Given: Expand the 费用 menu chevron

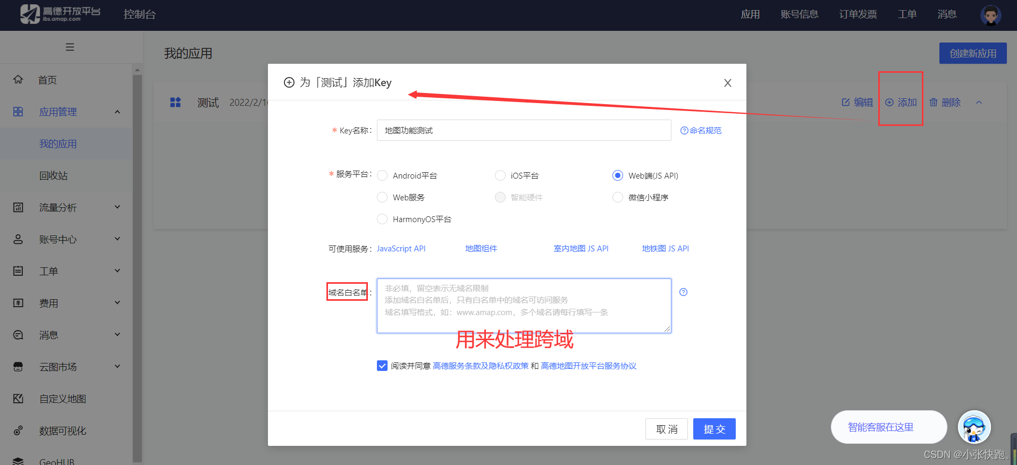Looking at the screenshot, I should [x=117, y=303].
